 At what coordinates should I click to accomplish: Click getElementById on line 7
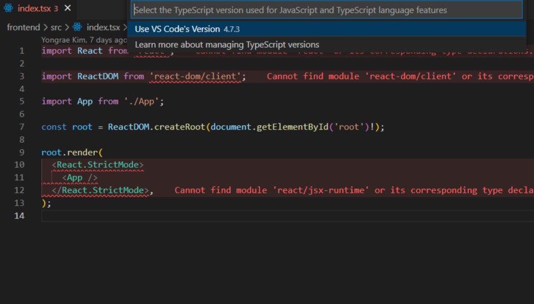[293, 127]
